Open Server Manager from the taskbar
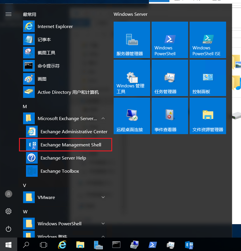241x251 pixels. pos(98,245)
